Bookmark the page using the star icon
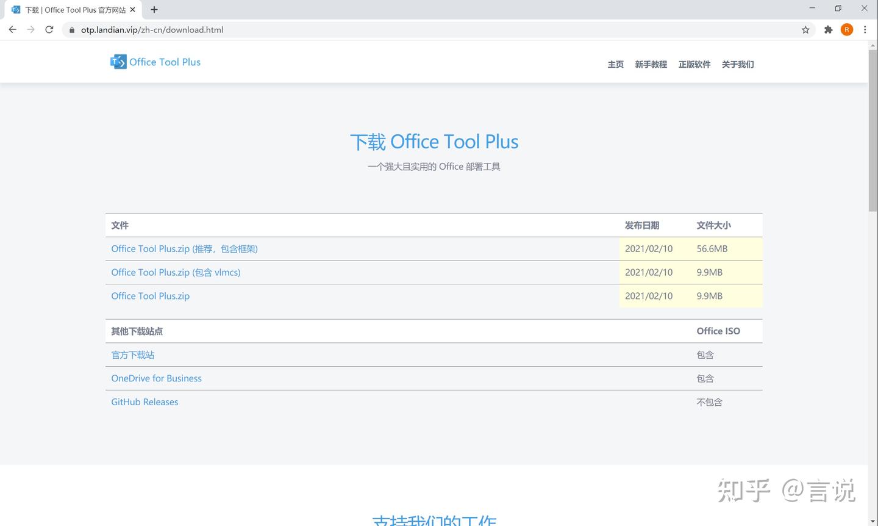This screenshot has width=878, height=526. (x=805, y=29)
